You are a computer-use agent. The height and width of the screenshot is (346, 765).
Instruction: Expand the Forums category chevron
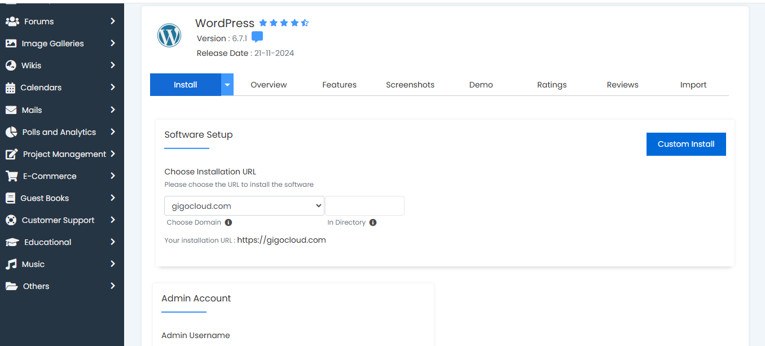coord(113,21)
